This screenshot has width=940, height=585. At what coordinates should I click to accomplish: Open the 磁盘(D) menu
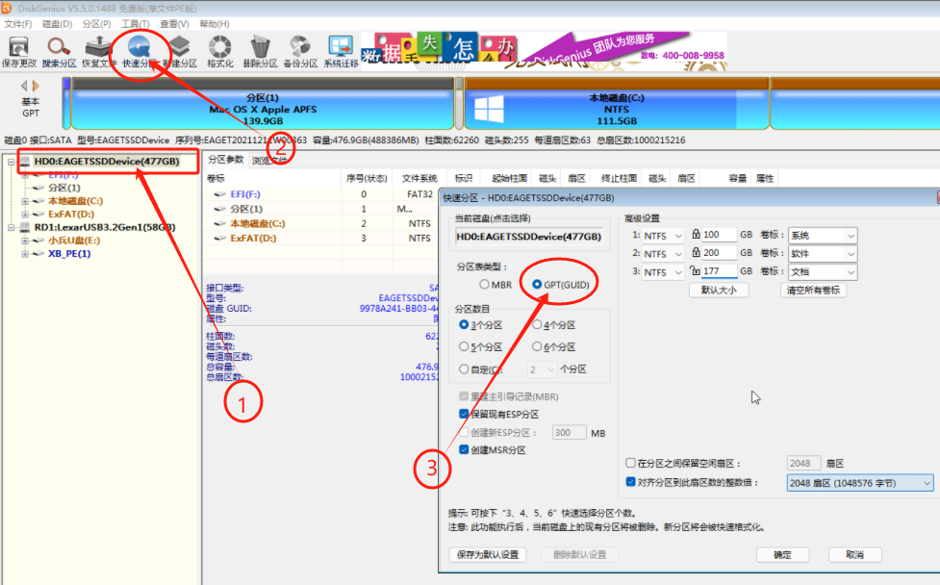(x=58, y=24)
